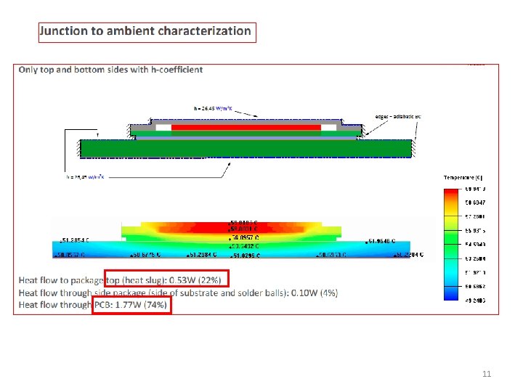The height and width of the screenshot is (392, 523).
Task: Click the 51.0299 C probe at bottom center
Action: (245, 256)
